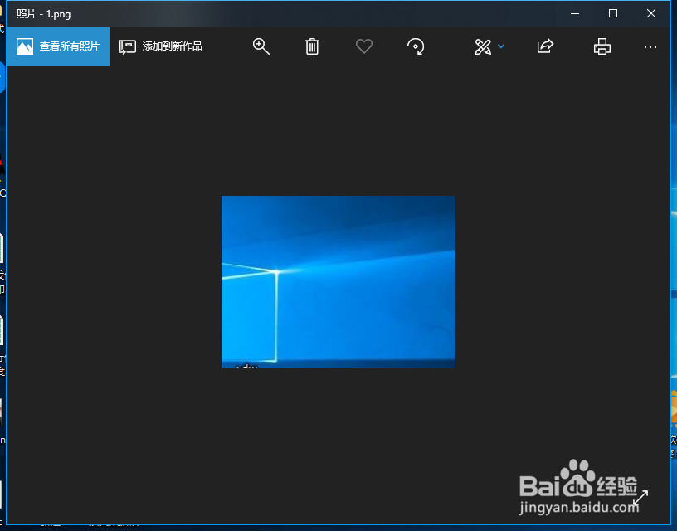Click "添加到新作品" button

point(161,46)
